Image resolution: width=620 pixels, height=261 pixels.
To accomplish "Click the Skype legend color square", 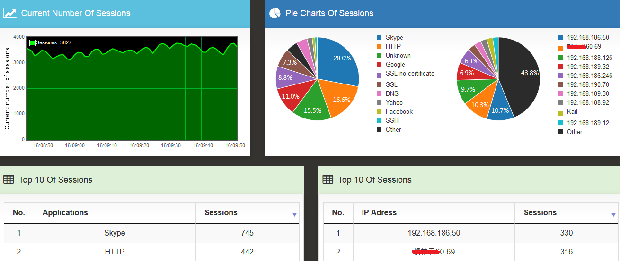I will point(379,37).
